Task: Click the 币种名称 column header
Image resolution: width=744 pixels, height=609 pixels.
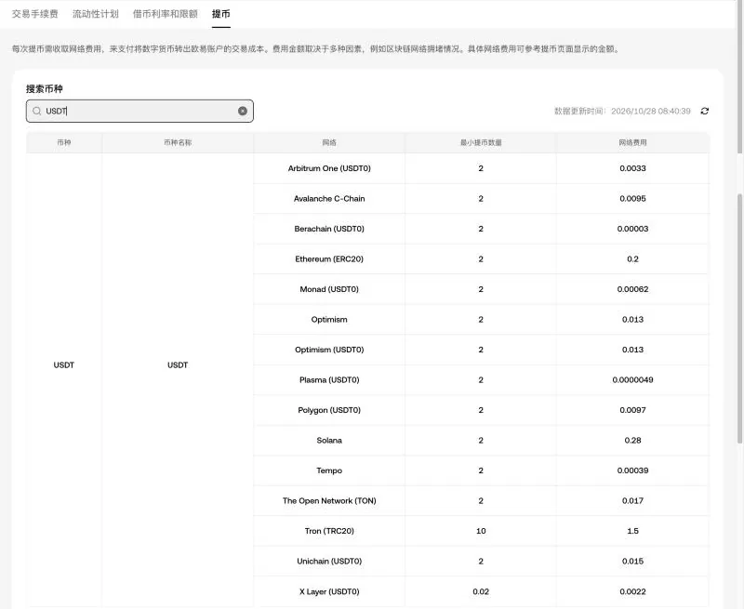Action: [178, 142]
